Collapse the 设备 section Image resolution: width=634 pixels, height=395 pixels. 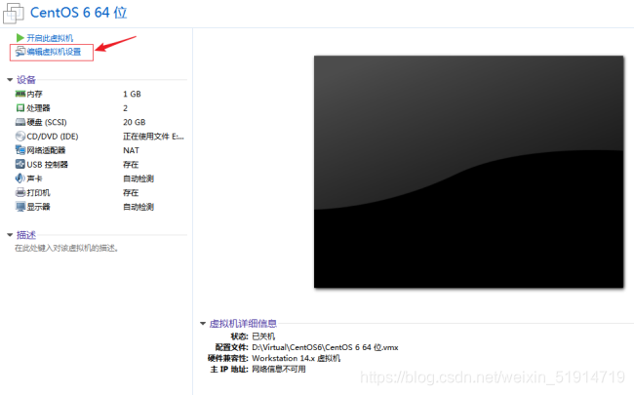tap(10, 80)
